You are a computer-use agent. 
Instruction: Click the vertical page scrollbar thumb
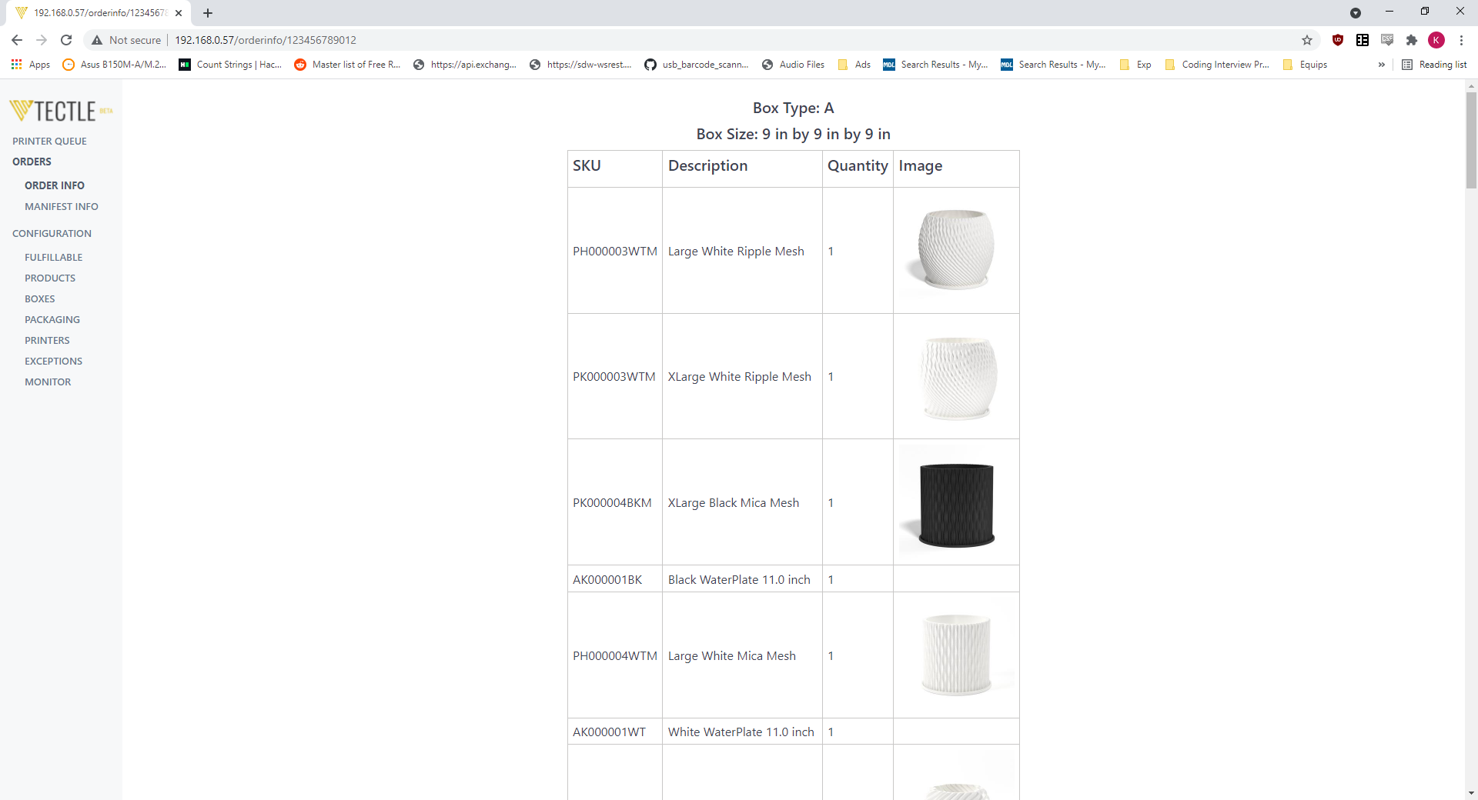pyautogui.click(x=1471, y=139)
